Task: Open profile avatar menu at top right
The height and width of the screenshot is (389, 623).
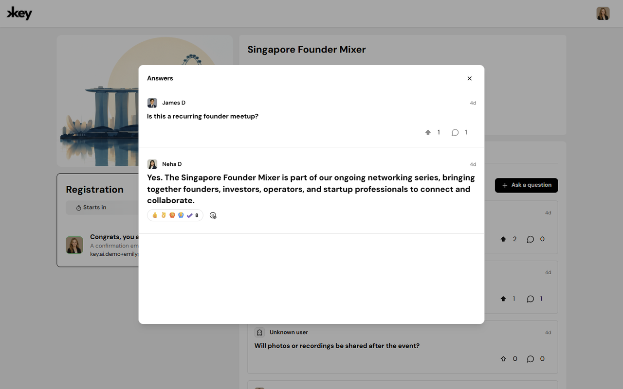Action: [x=603, y=13]
